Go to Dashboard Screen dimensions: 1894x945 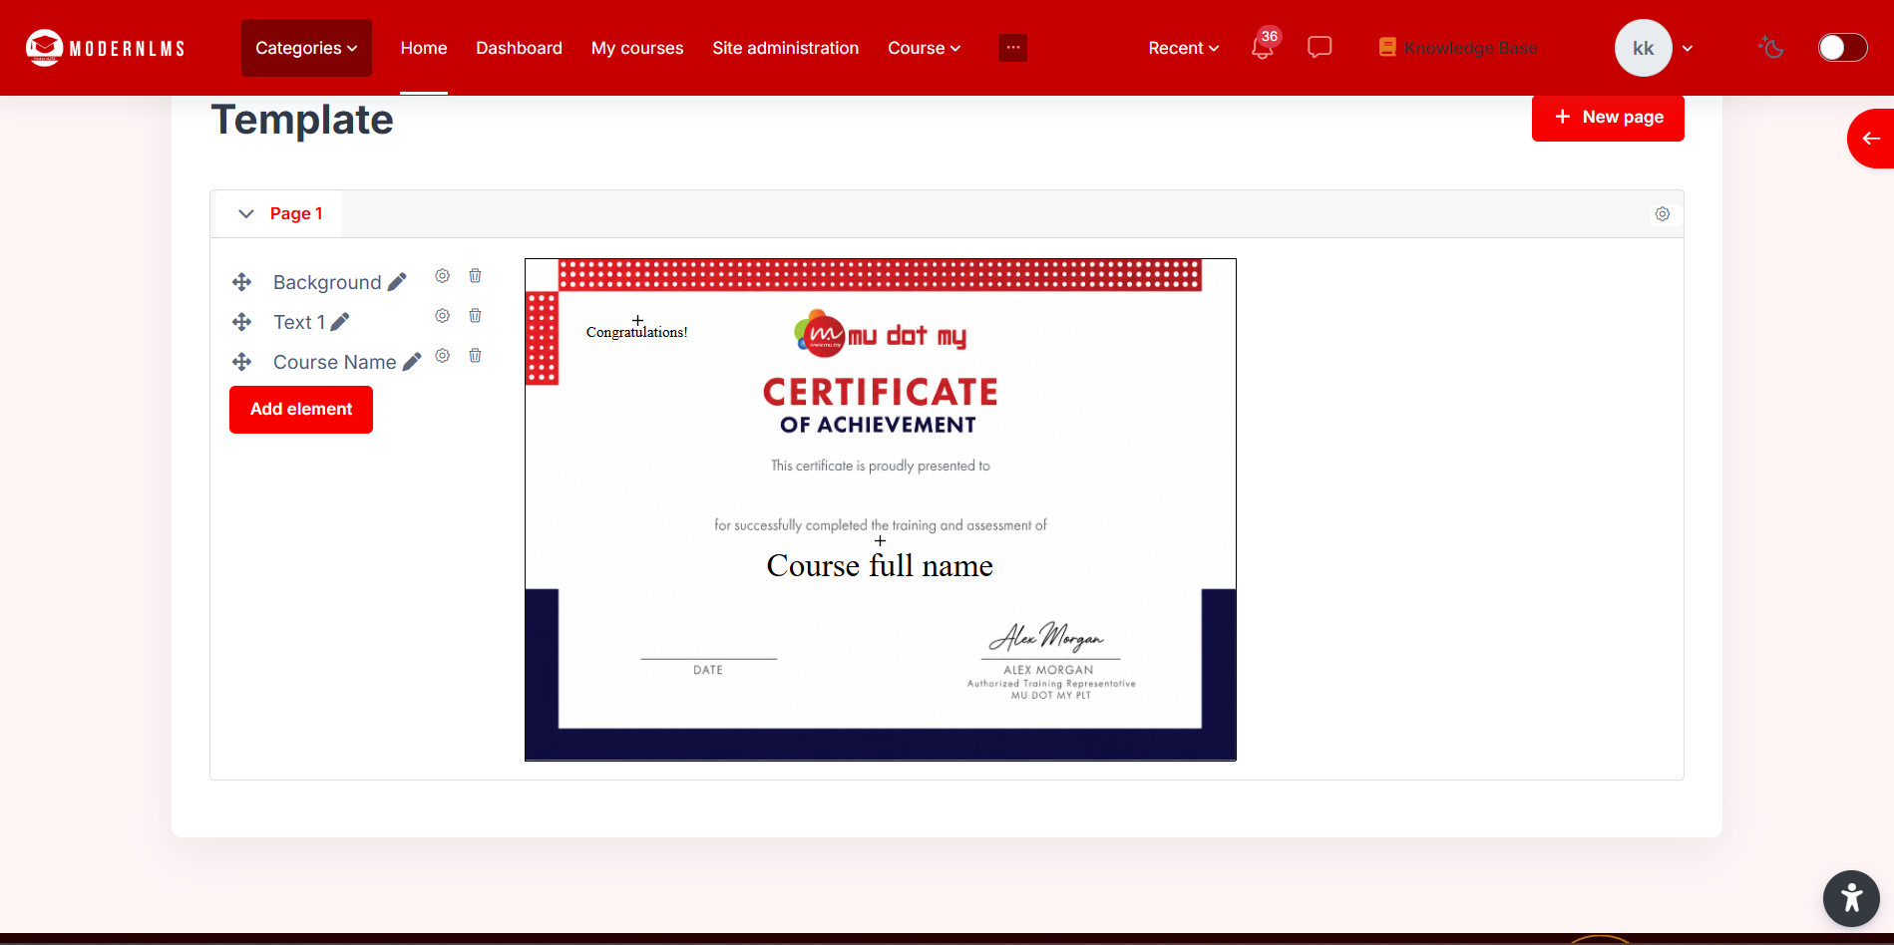[519, 48]
